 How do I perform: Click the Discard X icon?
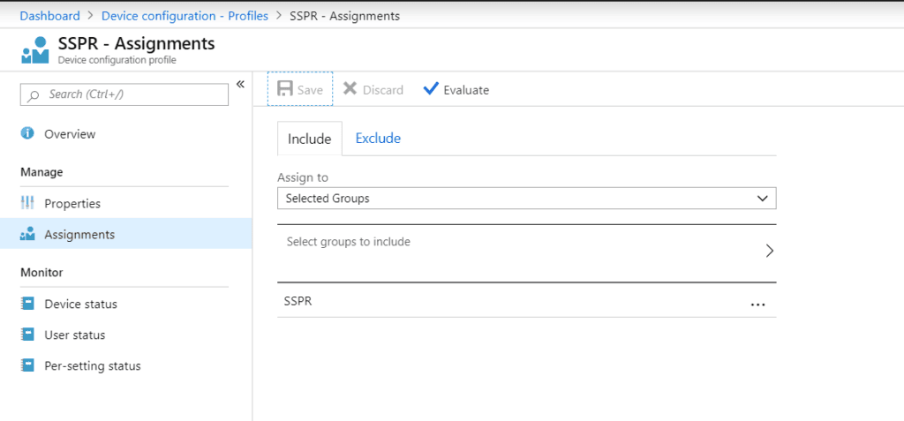pyautogui.click(x=350, y=89)
